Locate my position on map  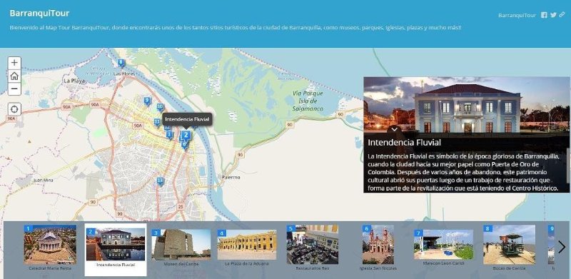14,109
